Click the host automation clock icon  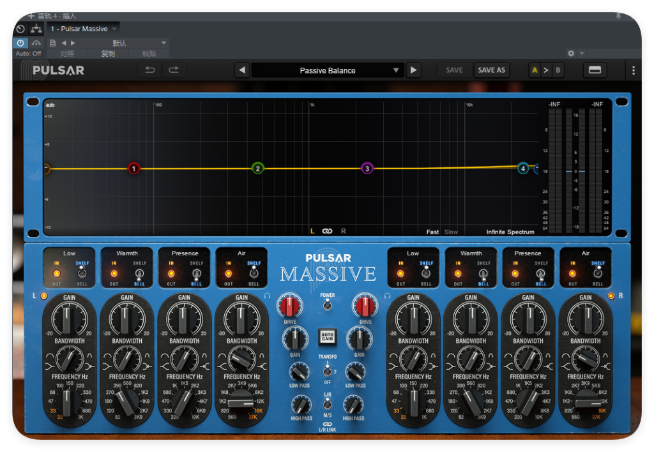tap(20, 29)
